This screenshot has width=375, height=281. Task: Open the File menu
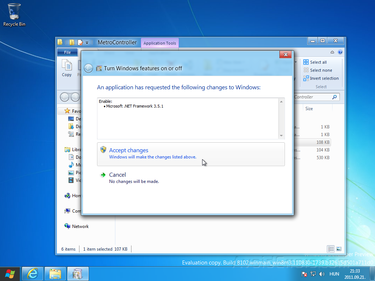point(67,52)
